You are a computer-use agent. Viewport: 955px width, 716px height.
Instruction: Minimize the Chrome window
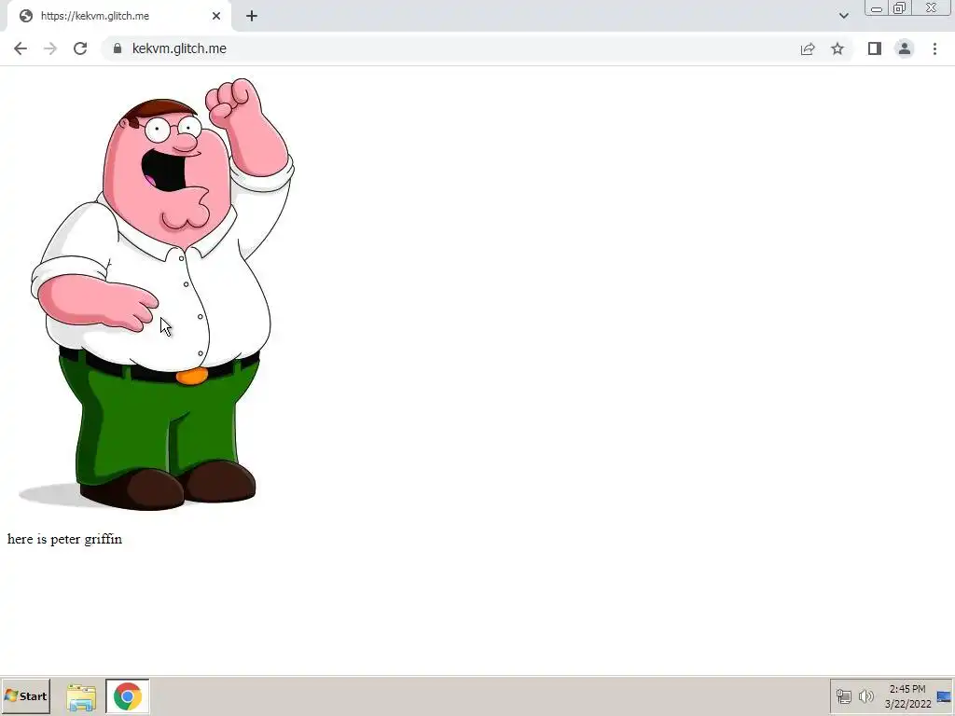pos(877,8)
